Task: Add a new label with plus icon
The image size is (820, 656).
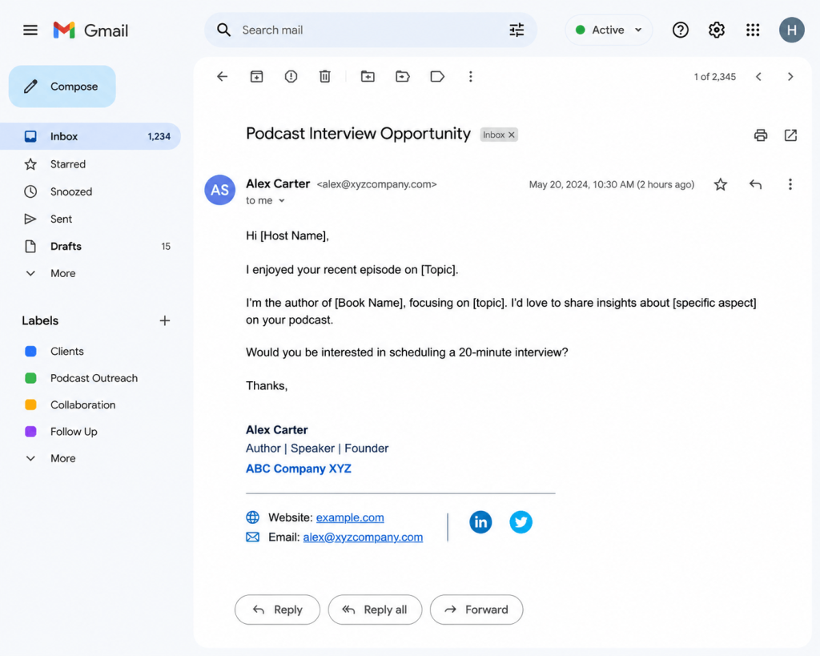Action: point(165,320)
